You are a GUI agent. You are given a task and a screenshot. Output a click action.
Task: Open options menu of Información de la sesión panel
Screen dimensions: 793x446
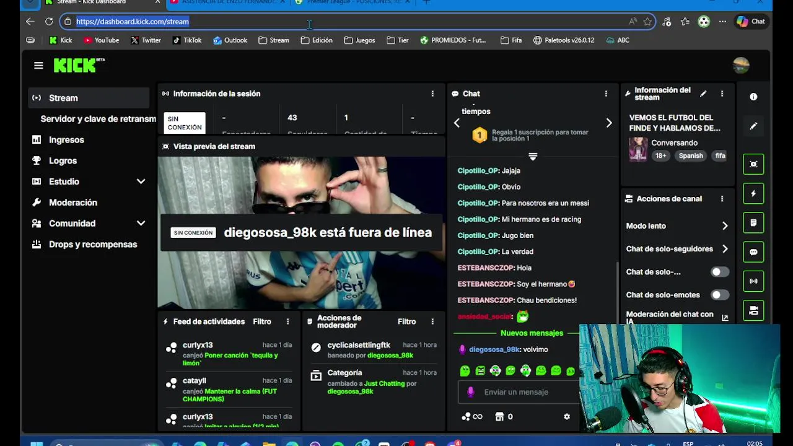pyautogui.click(x=432, y=94)
